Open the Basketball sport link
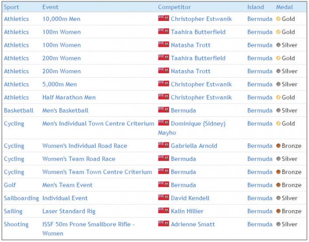The image size is (309, 242). pyautogui.click(x=18, y=111)
